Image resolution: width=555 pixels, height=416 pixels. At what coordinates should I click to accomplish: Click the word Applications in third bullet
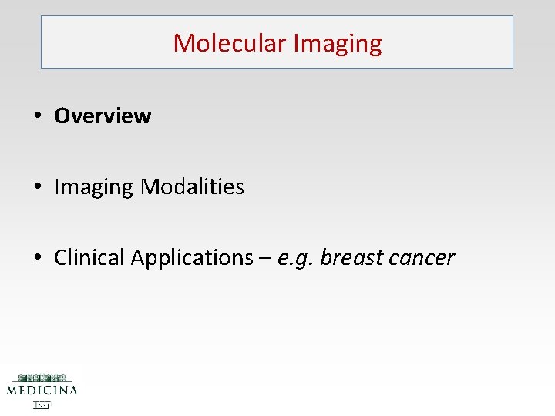(x=192, y=258)
